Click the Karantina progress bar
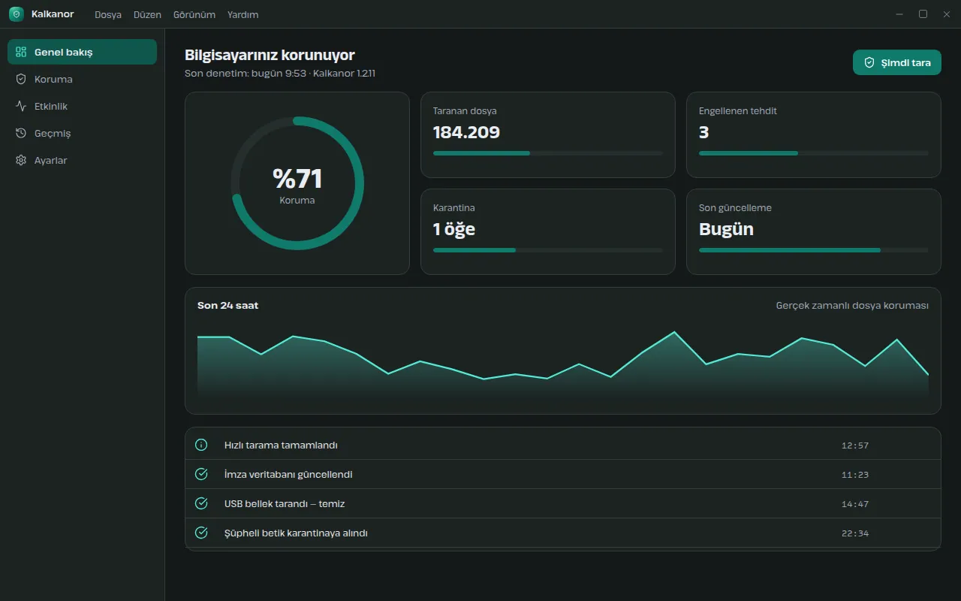The width and height of the screenshot is (961, 601). (548, 250)
